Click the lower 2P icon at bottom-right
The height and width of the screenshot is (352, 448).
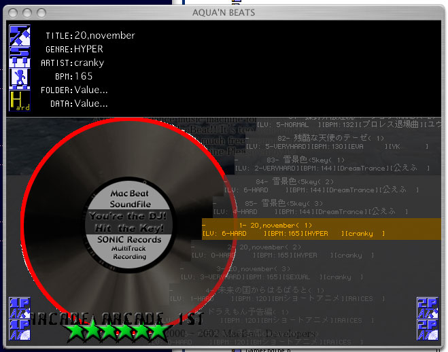click(427, 330)
